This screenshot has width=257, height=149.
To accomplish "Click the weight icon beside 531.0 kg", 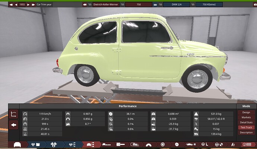I will [x=197, y=114].
